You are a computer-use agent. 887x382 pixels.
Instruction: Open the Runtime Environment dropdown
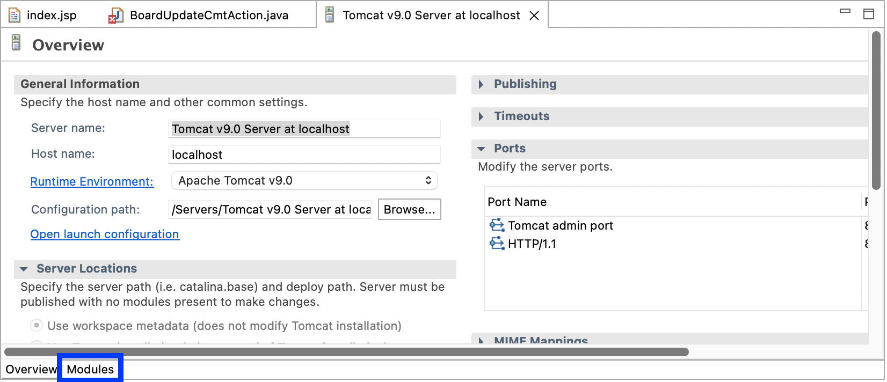[304, 180]
